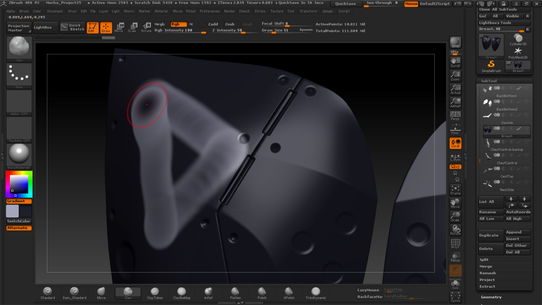Expand the Extract section
The height and width of the screenshot is (305, 542).
(x=487, y=286)
